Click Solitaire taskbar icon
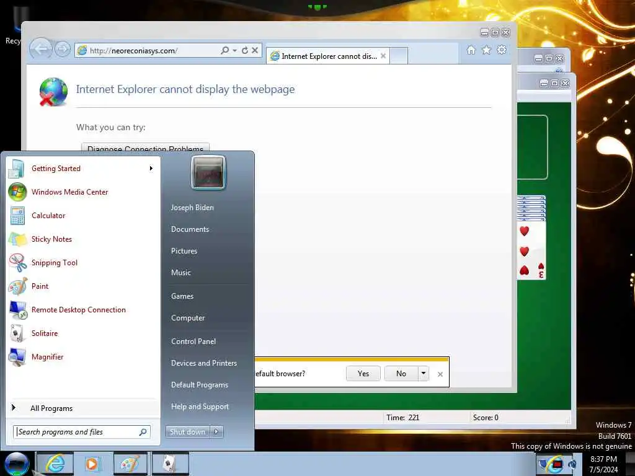The image size is (635, 476). [x=170, y=464]
